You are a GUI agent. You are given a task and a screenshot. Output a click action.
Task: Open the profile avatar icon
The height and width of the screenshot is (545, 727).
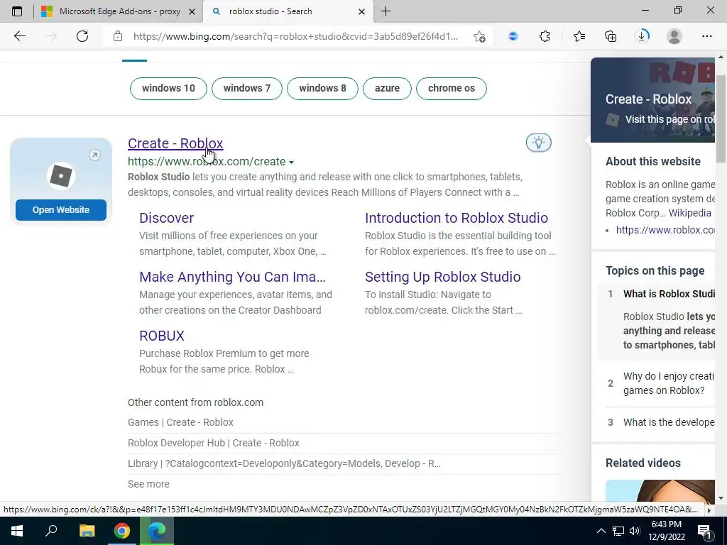(x=674, y=36)
